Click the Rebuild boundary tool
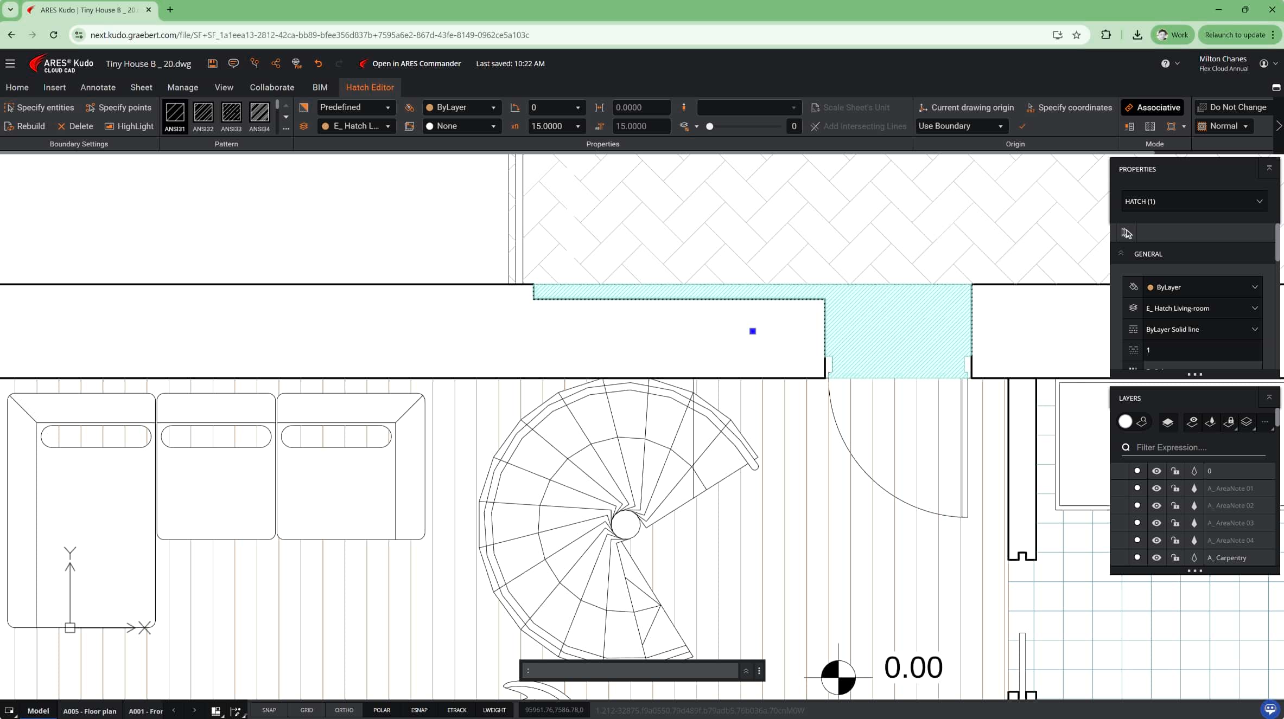This screenshot has width=1284, height=719. [24, 126]
